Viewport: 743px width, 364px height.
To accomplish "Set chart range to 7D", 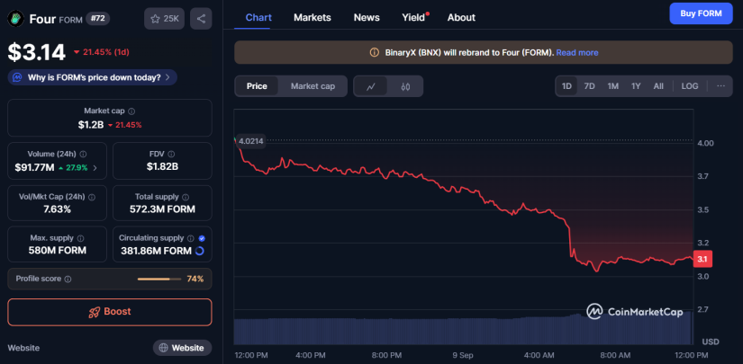I will (x=590, y=86).
